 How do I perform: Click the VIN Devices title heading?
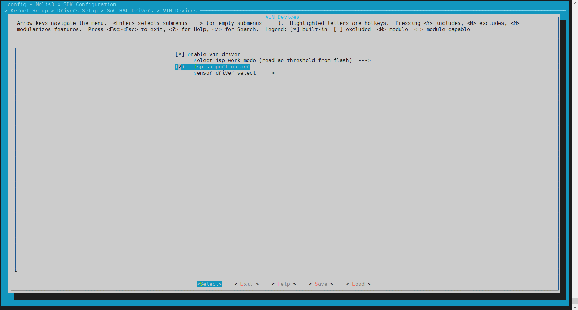[x=282, y=17]
